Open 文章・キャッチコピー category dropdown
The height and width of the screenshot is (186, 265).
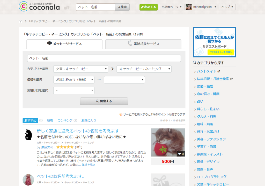coord(81,69)
